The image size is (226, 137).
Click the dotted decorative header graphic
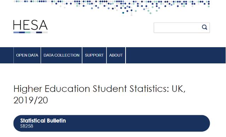[x=112, y=7]
